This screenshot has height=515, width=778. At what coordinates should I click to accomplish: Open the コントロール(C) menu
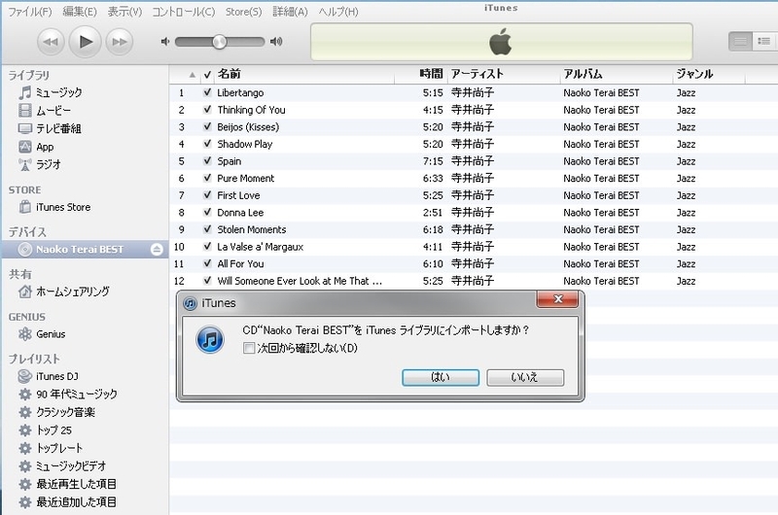coord(183,12)
